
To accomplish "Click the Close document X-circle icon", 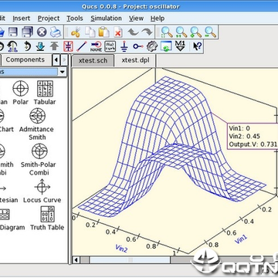I will 42,32.
